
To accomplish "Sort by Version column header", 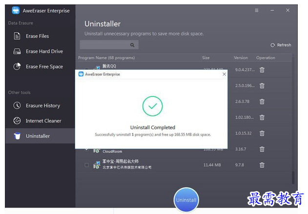I will pyautogui.click(x=241, y=58).
